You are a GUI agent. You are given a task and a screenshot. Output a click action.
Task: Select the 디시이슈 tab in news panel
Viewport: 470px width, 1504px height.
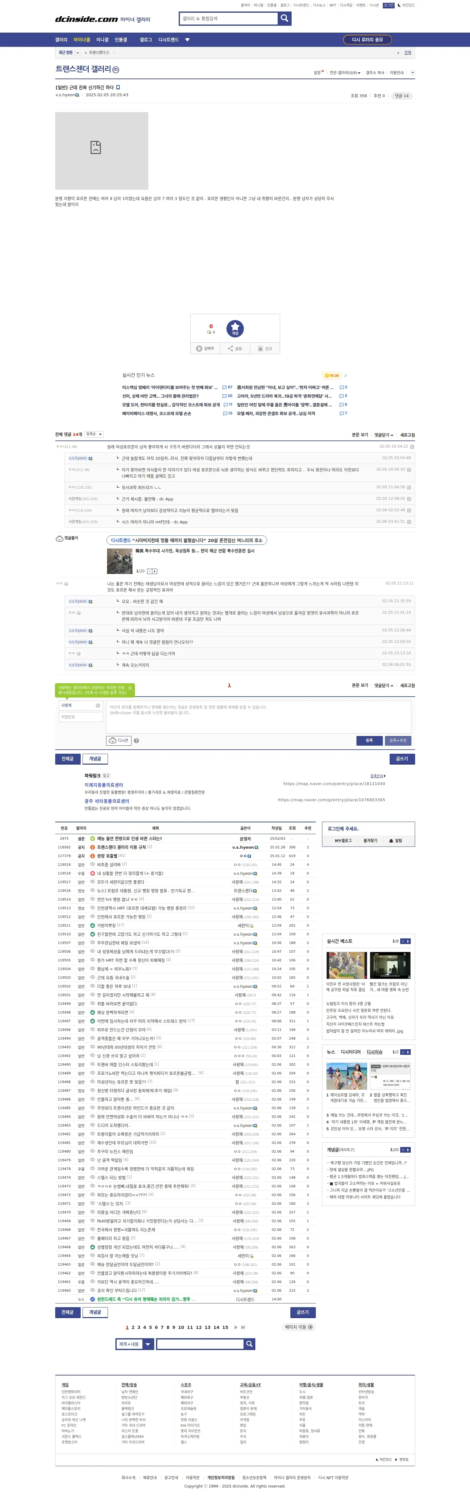[x=374, y=1052]
